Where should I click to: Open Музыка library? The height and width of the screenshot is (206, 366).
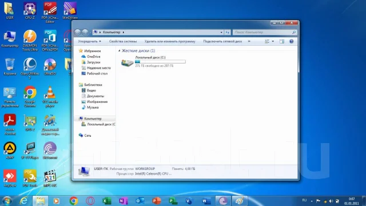pyautogui.click(x=93, y=108)
